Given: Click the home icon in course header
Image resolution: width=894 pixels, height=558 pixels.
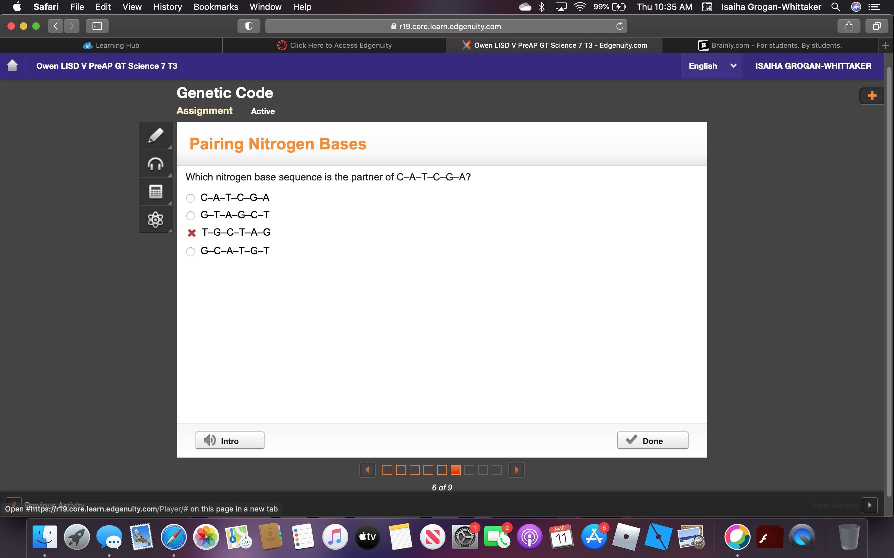Looking at the screenshot, I should tap(12, 66).
